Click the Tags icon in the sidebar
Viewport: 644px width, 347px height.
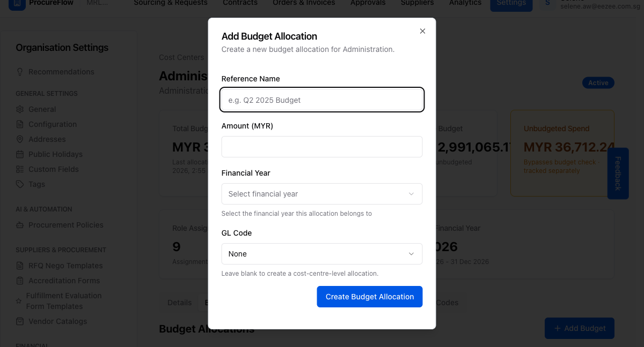(20, 184)
